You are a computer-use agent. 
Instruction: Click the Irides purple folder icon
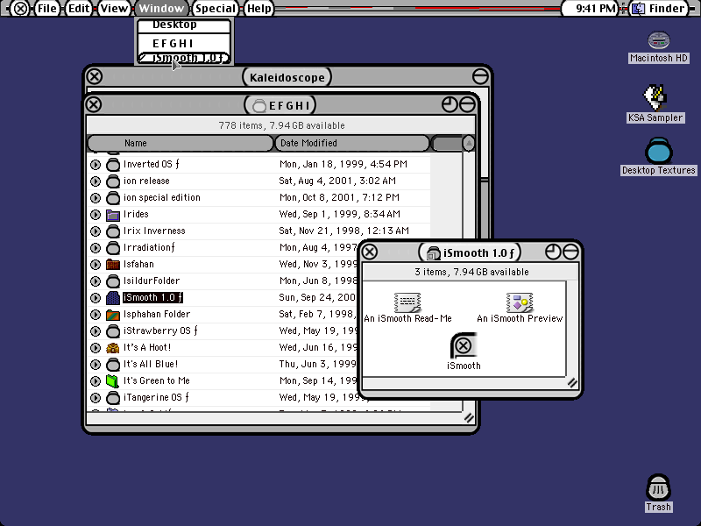113,215
